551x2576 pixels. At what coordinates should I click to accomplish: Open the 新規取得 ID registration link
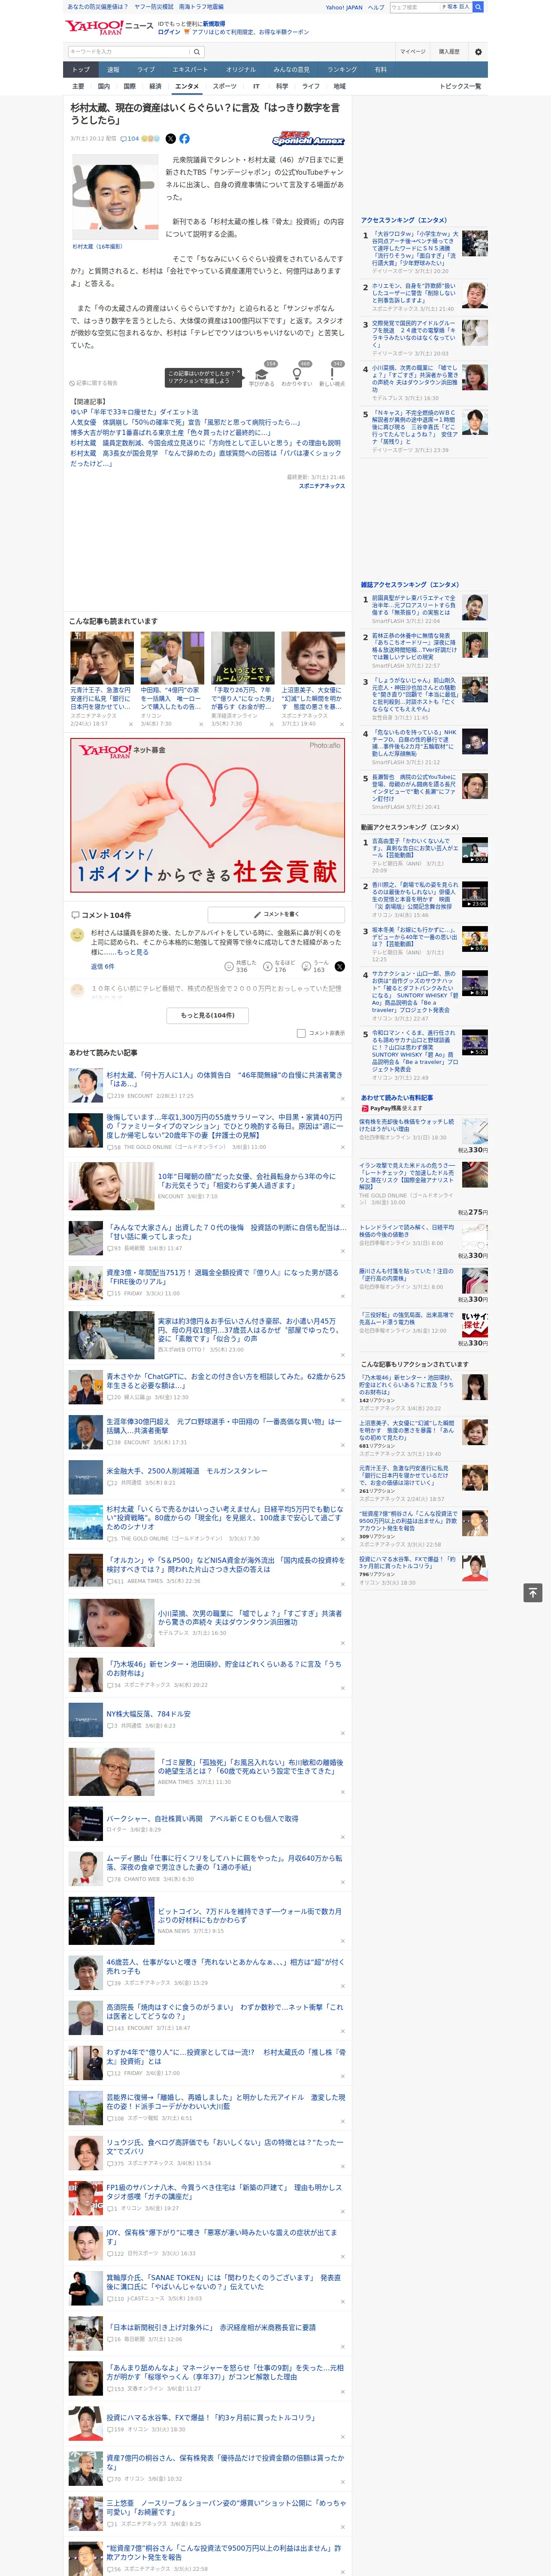pyautogui.click(x=214, y=23)
